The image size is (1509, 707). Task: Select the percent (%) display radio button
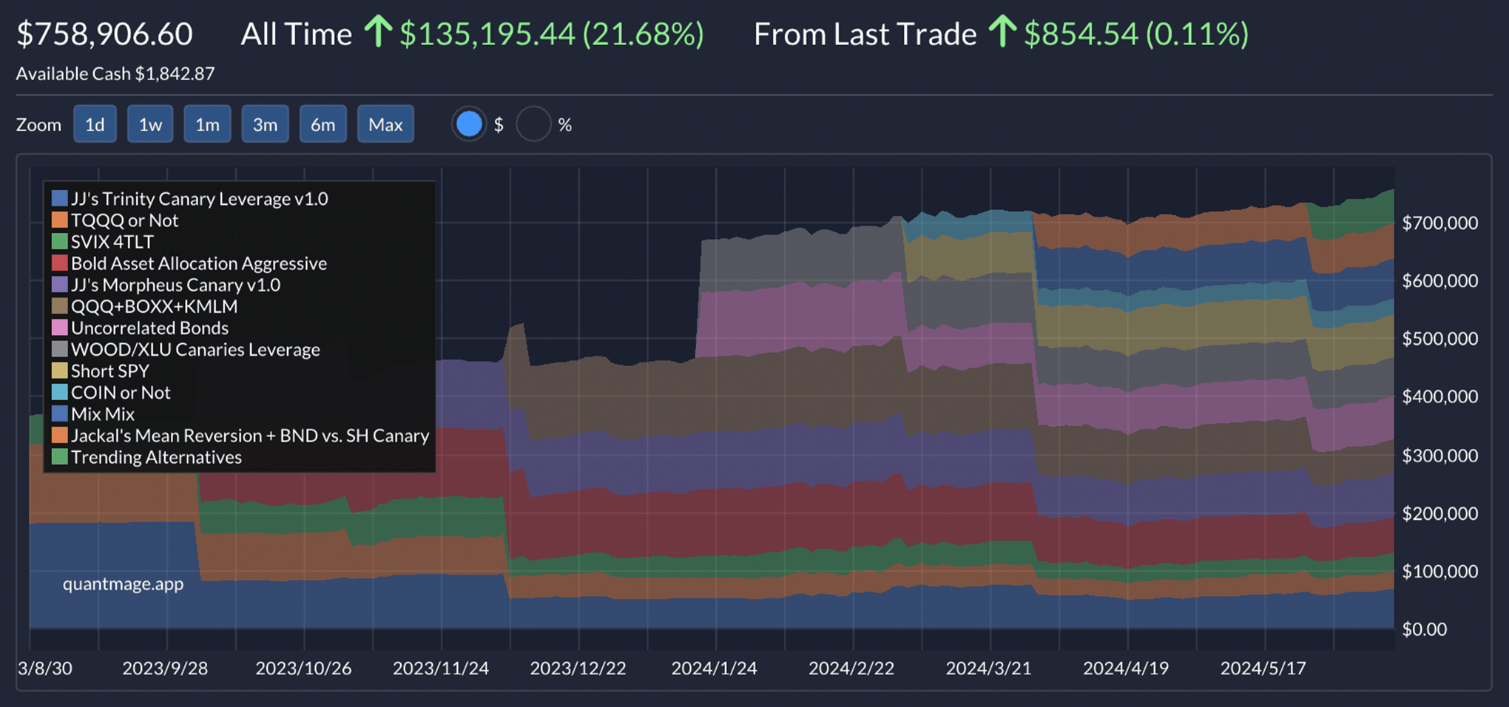click(x=533, y=124)
